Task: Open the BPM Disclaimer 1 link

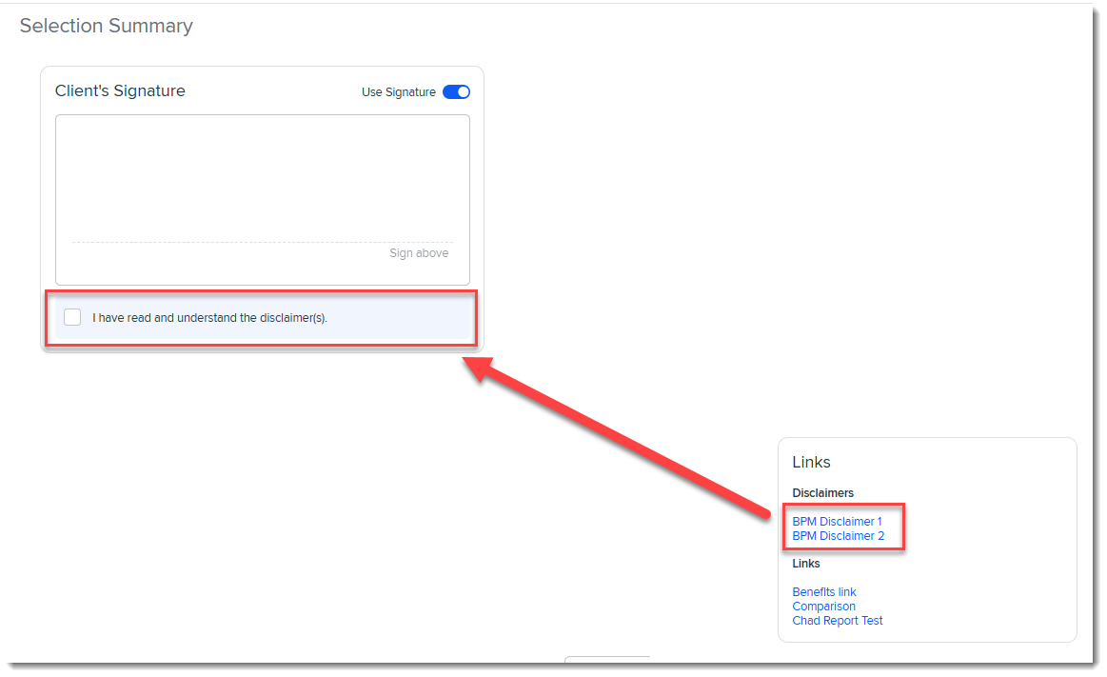Action: [837, 522]
